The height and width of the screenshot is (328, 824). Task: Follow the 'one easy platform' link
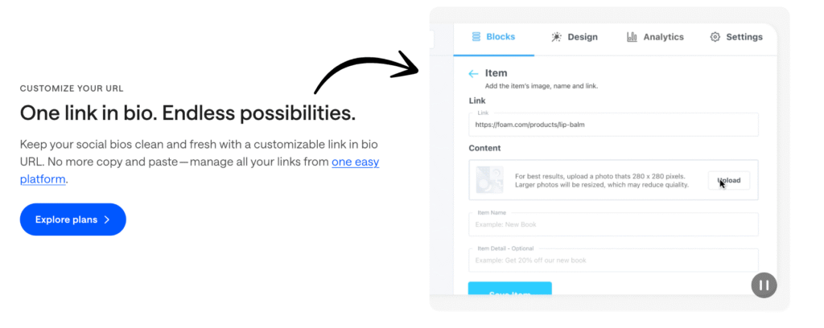pyautogui.click(x=200, y=170)
